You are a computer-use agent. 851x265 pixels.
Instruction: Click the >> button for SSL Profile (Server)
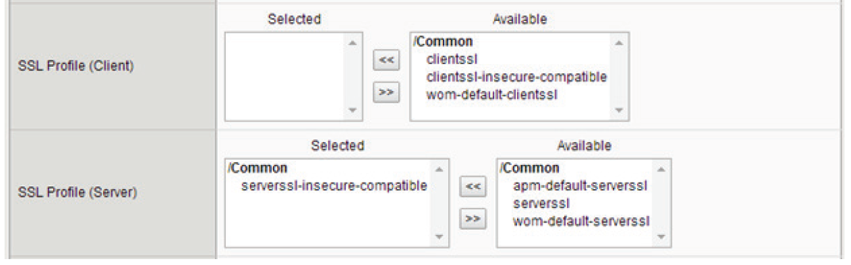[473, 217]
